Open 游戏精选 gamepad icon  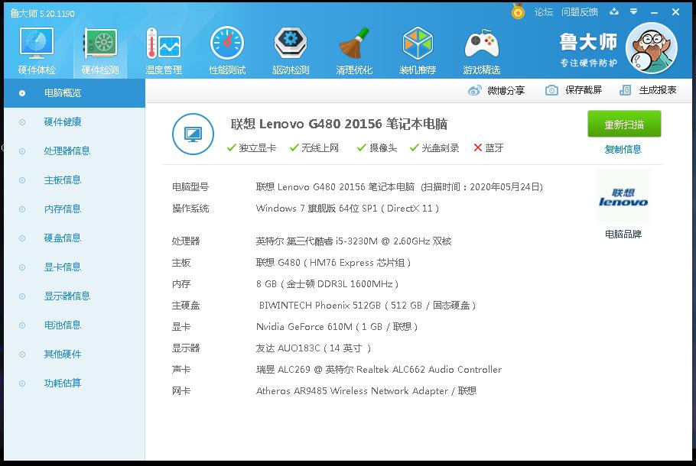point(481,44)
